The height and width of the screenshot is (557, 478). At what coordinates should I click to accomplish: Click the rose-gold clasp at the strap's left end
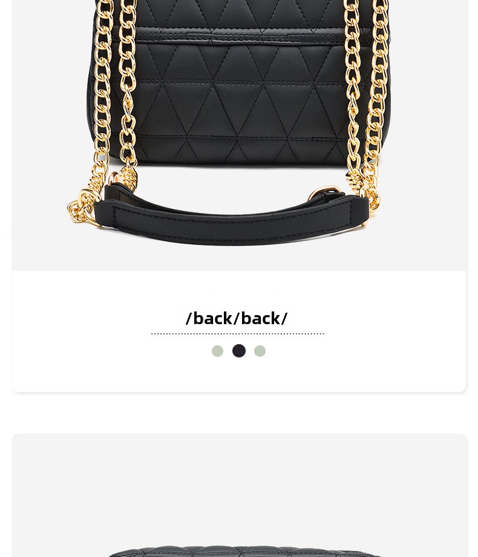[114, 178]
